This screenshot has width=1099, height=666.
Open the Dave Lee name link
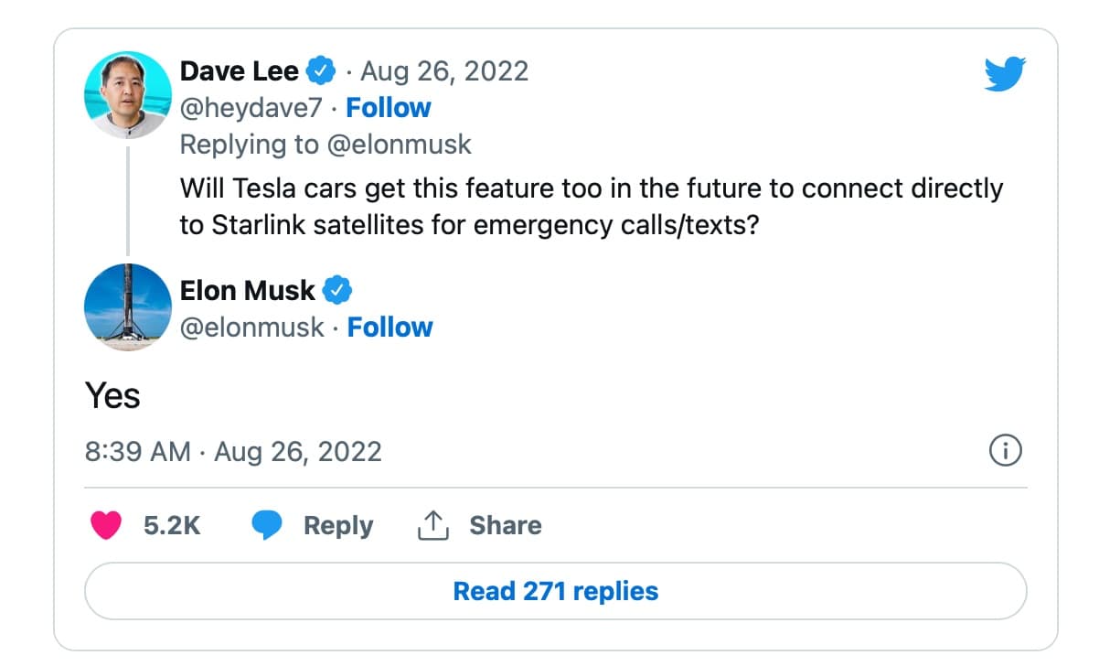(239, 70)
